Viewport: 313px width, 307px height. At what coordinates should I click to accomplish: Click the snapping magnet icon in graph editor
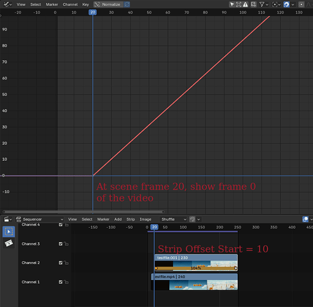coord(287,4)
